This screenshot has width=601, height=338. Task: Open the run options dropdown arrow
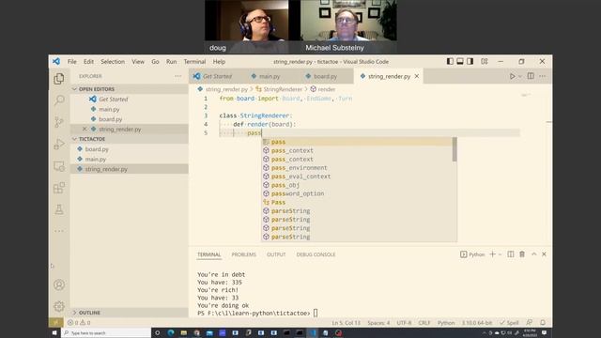coord(520,76)
